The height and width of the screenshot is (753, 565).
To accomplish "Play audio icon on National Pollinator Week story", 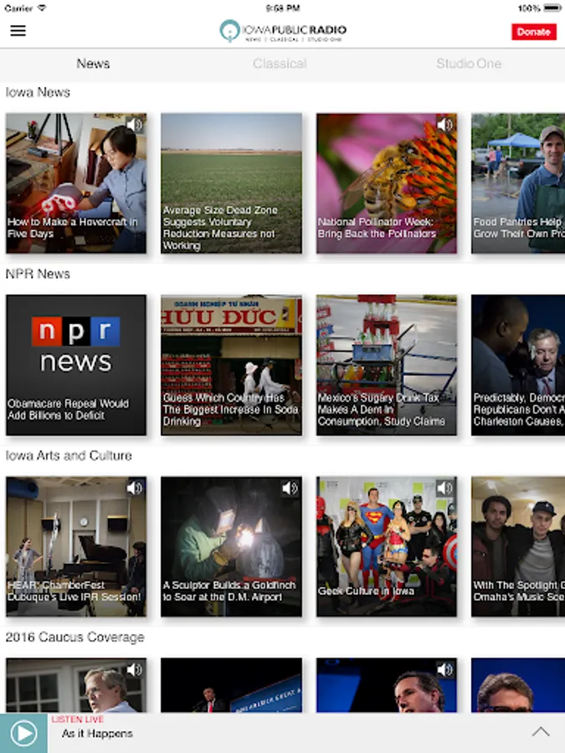I will pos(445,125).
